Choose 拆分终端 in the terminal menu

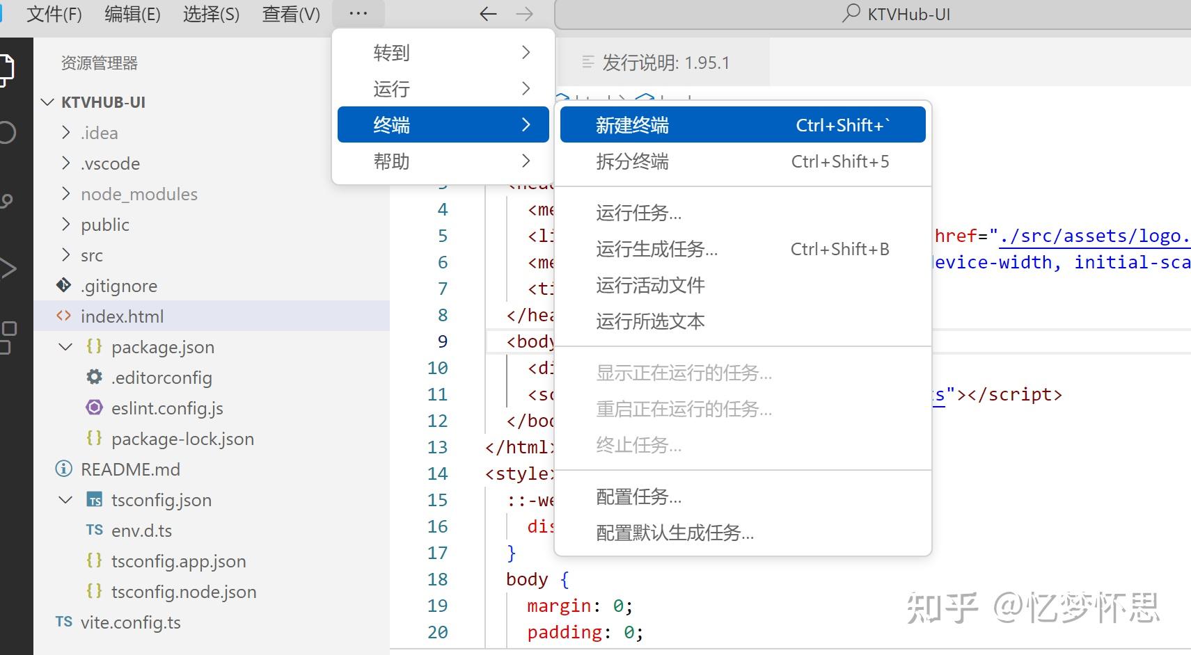[x=631, y=161]
